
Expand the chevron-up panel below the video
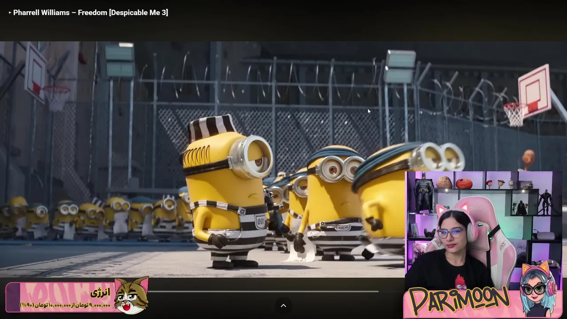pos(283,305)
